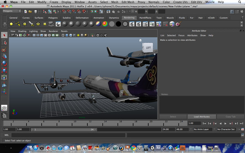Toggle wireframe display in viewport toolbar
Viewport: 245px width, 153px height.
pos(63,35)
